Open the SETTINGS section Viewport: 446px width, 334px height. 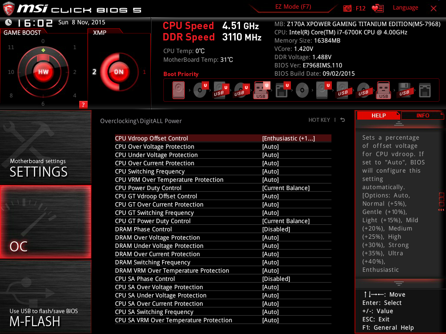click(x=45, y=147)
